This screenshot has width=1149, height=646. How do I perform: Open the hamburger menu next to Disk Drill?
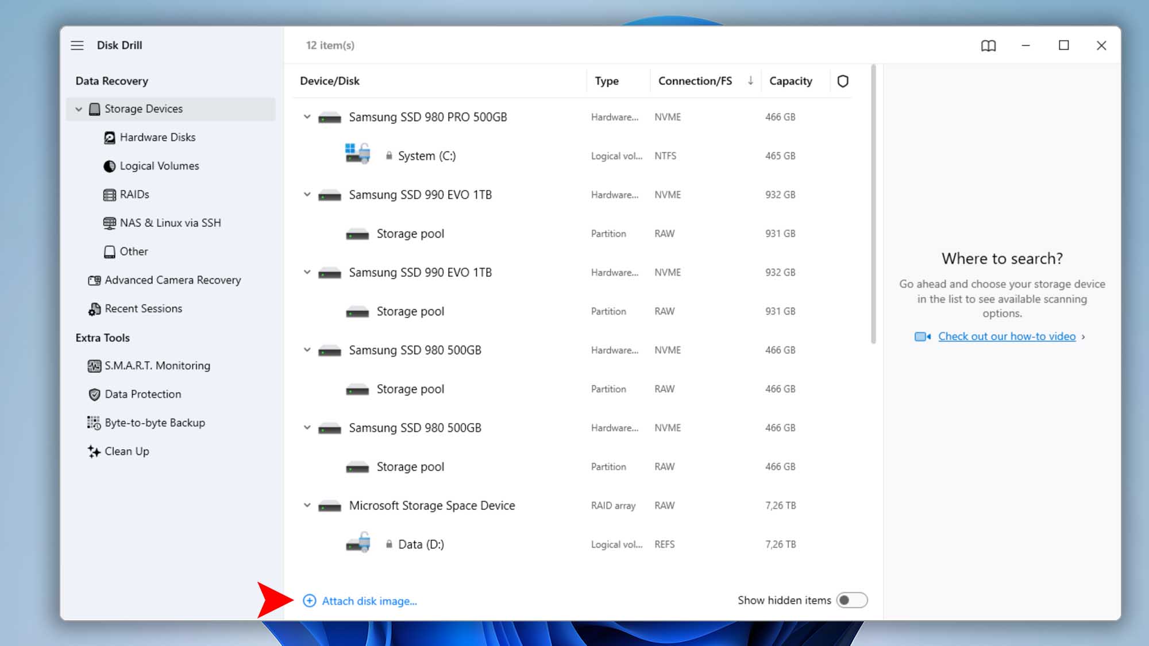(x=77, y=45)
